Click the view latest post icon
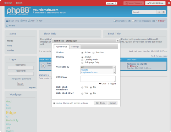Viewport: 171px width, 132px height. (137, 66)
